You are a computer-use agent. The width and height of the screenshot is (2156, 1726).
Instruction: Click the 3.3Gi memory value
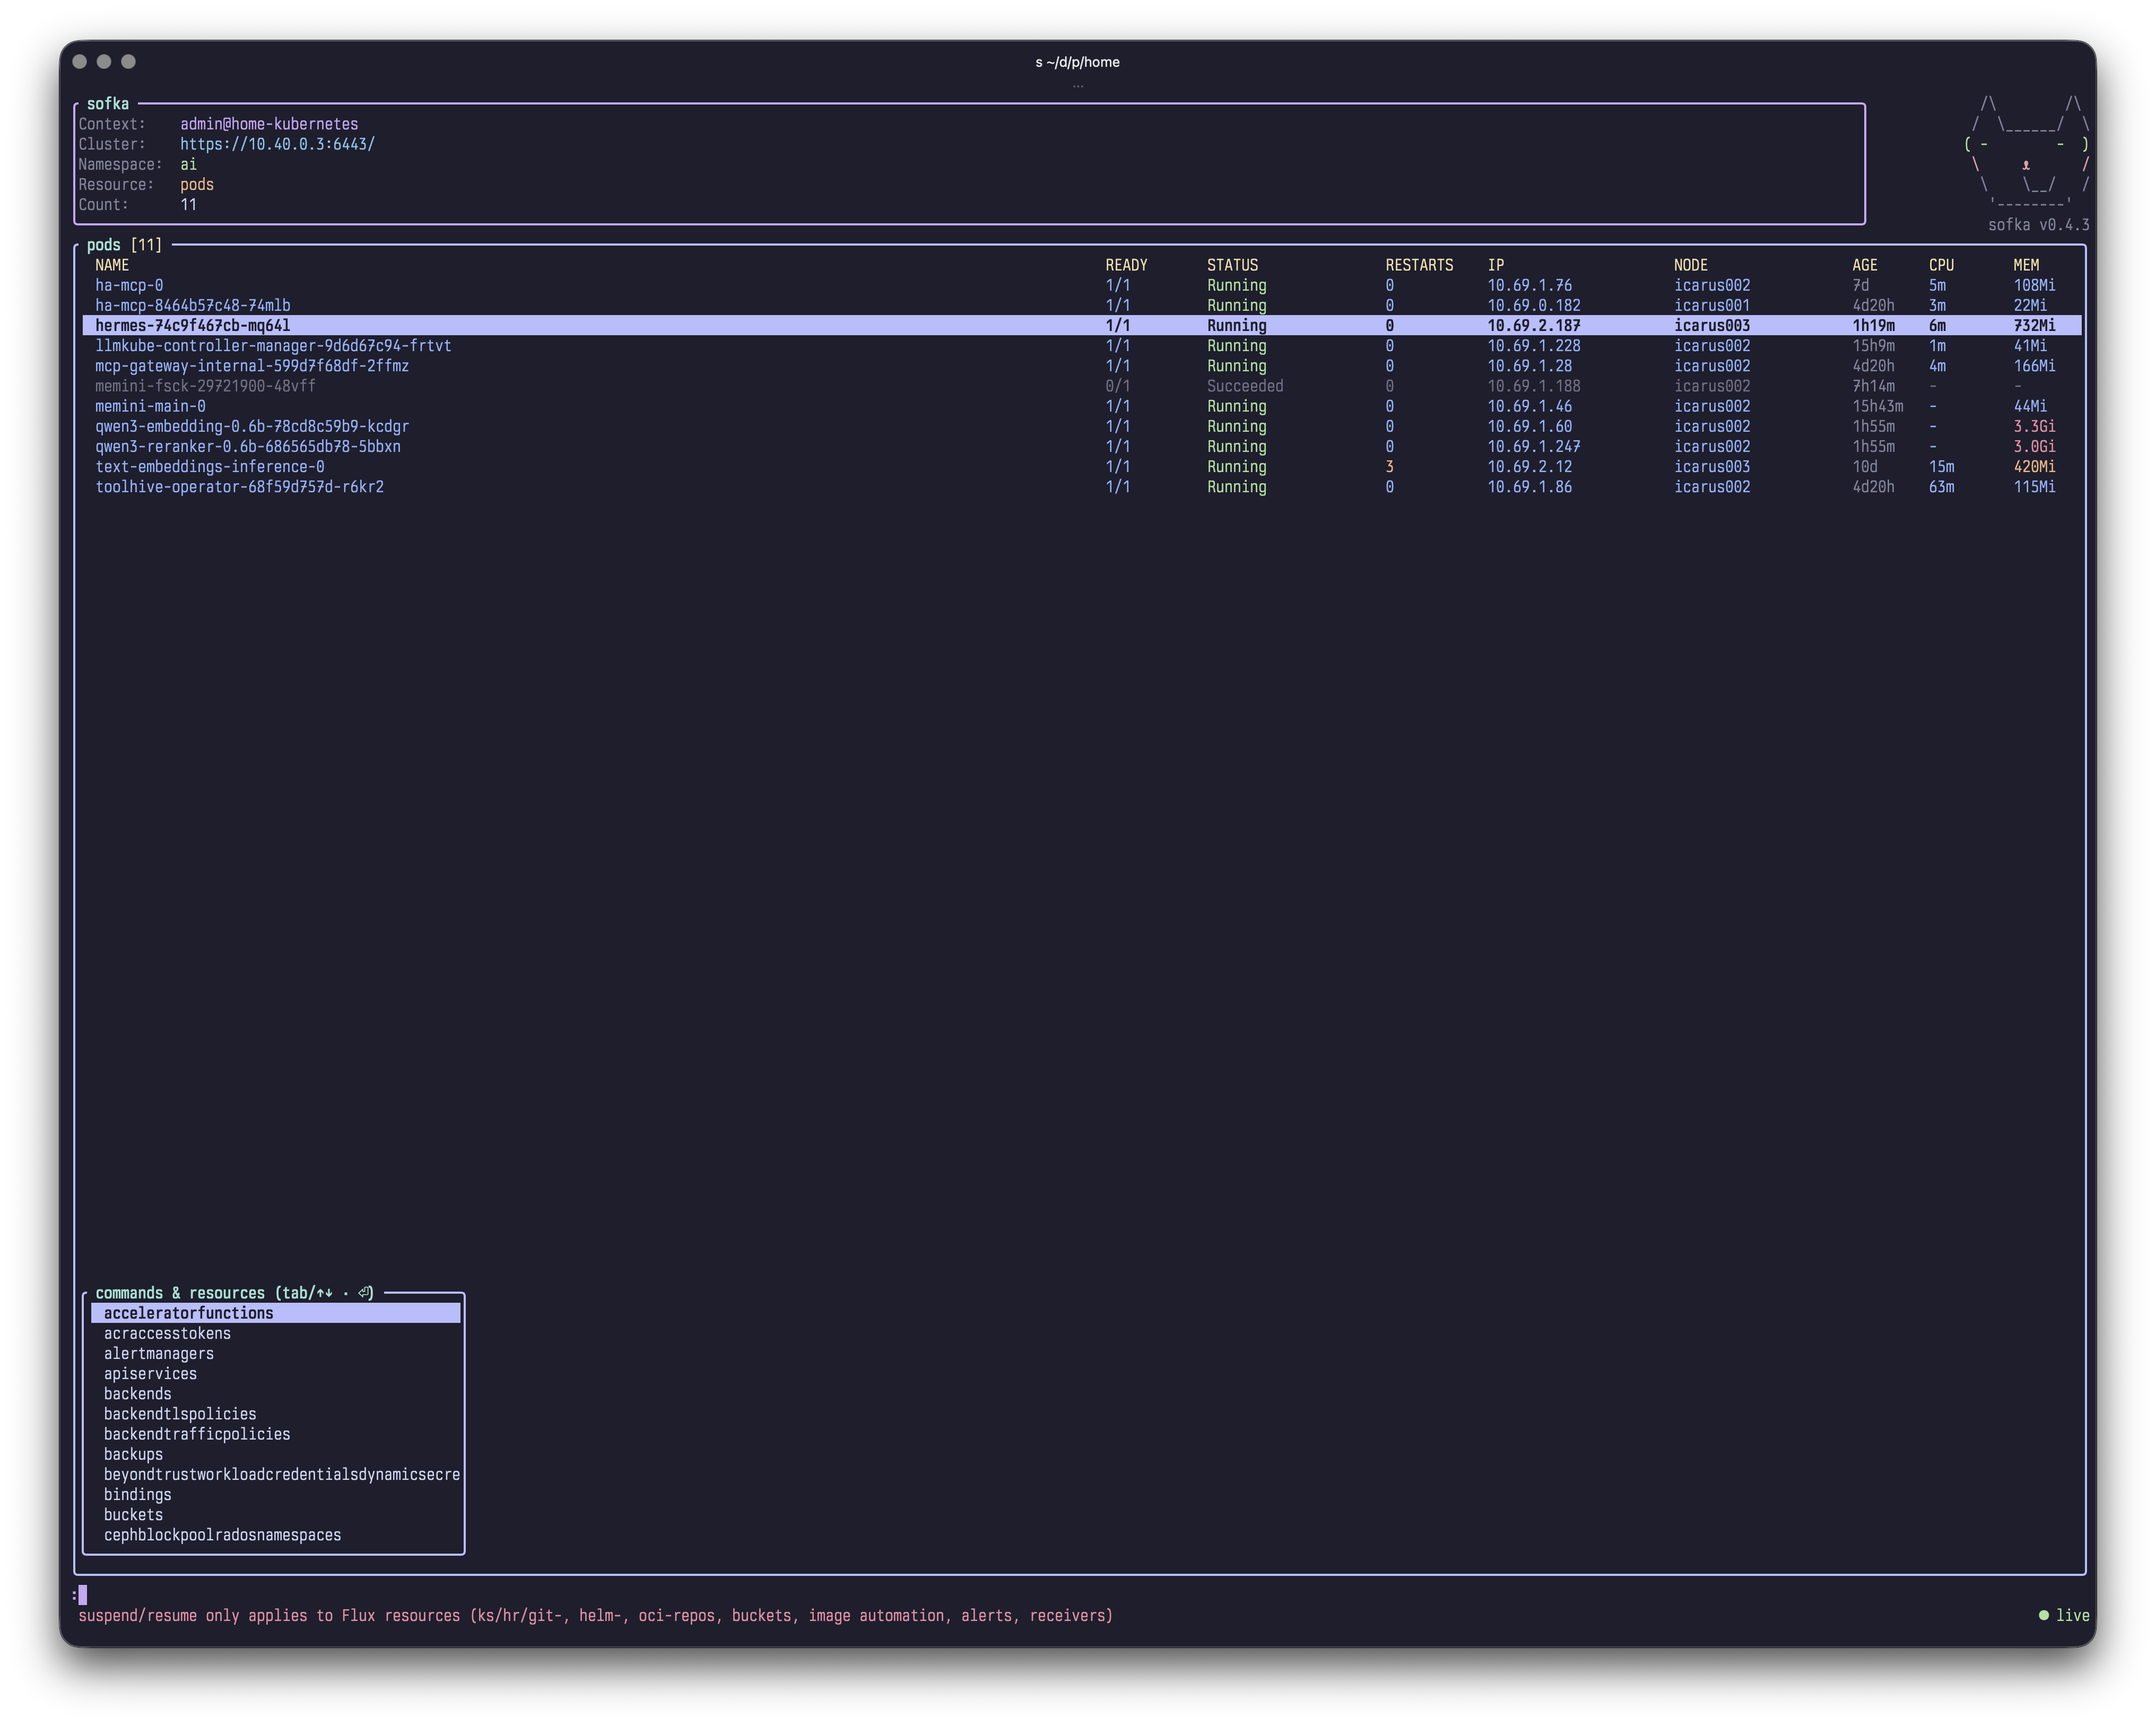[x=2034, y=426]
